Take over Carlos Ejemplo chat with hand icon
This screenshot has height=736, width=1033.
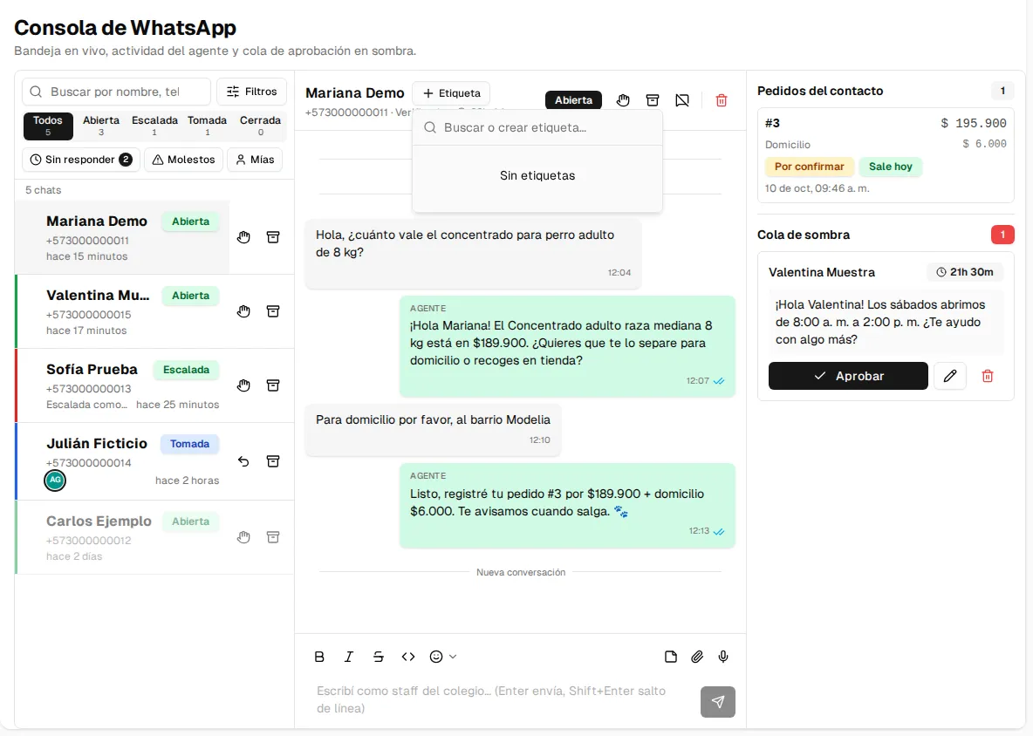pyautogui.click(x=243, y=537)
